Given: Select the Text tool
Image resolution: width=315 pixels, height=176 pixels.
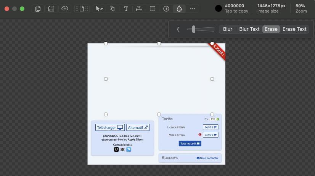Looking at the screenshot, I should pyautogui.click(x=126, y=9).
